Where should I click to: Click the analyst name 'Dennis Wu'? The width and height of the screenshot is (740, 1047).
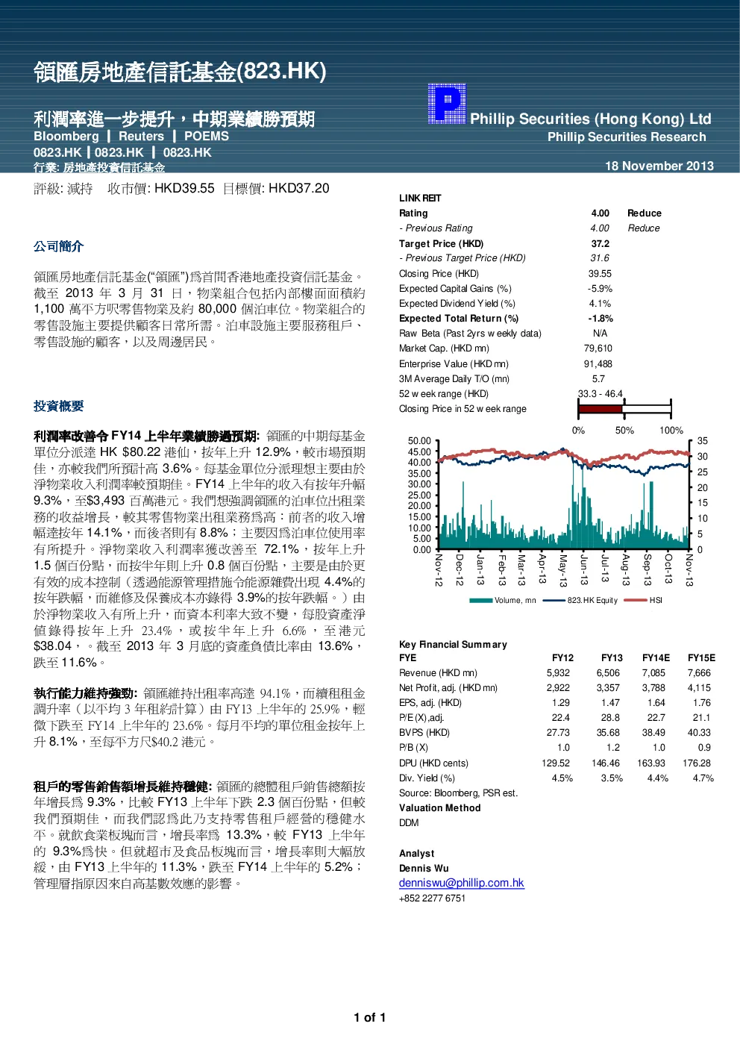pos(424,869)
